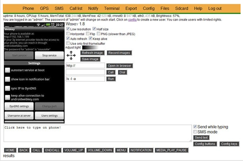Screen dimensions: 243x161
Task: Open the Sdcard menu item
Action: [x=181, y=8]
